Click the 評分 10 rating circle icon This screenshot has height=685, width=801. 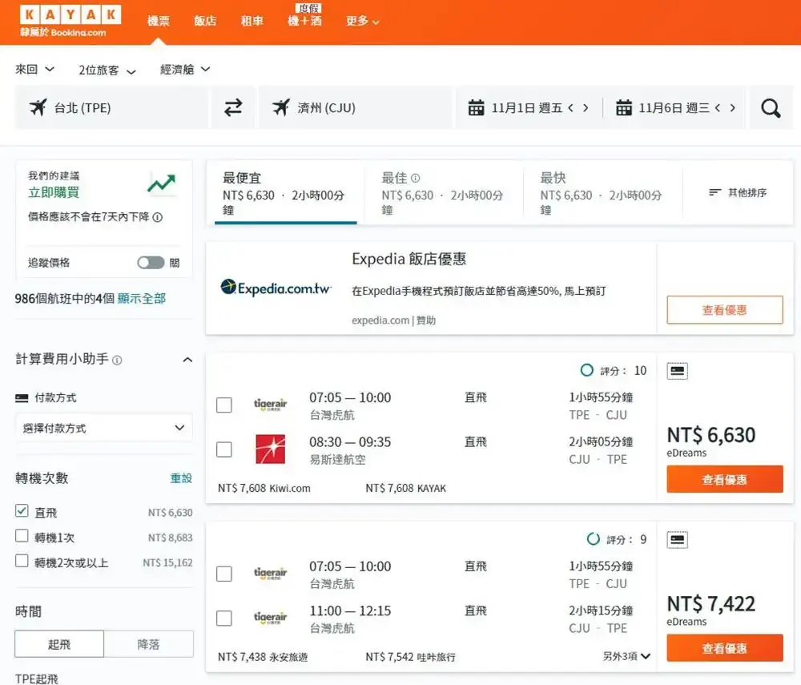point(587,370)
